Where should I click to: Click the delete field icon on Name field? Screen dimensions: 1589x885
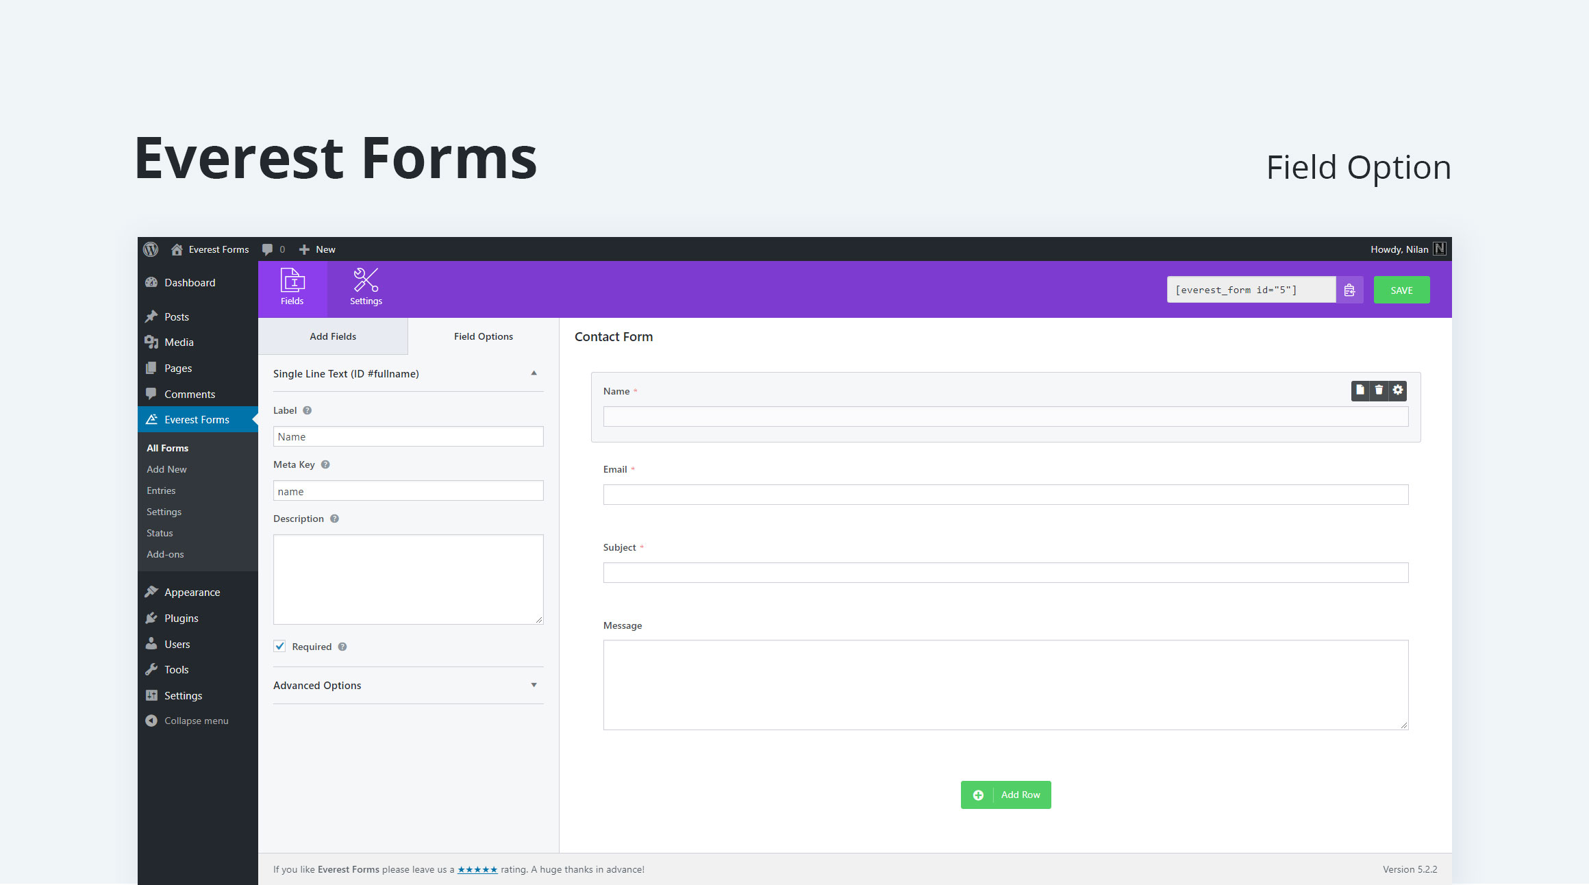(x=1379, y=390)
